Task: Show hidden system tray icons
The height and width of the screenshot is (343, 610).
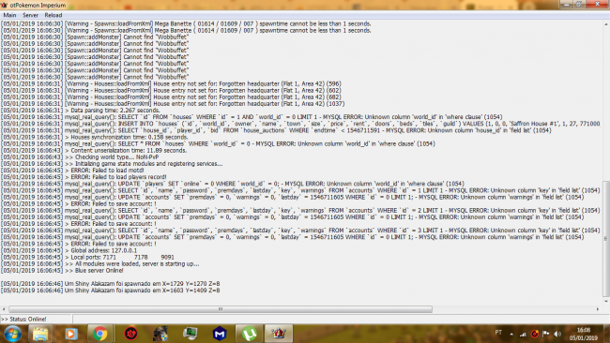Action: [511, 334]
